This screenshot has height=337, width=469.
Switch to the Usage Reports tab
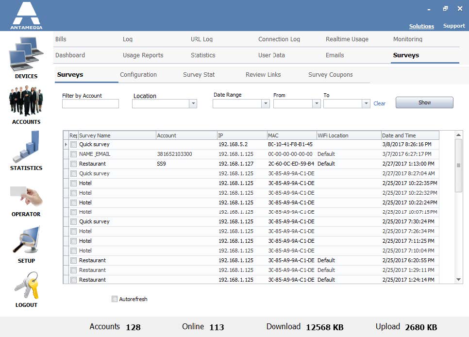(x=143, y=55)
